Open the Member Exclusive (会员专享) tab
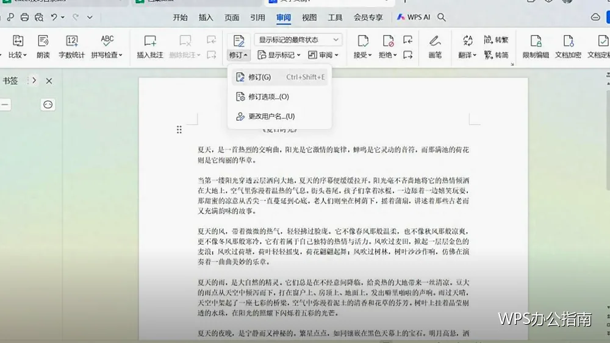The width and height of the screenshot is (610, 343). [368, 18]
